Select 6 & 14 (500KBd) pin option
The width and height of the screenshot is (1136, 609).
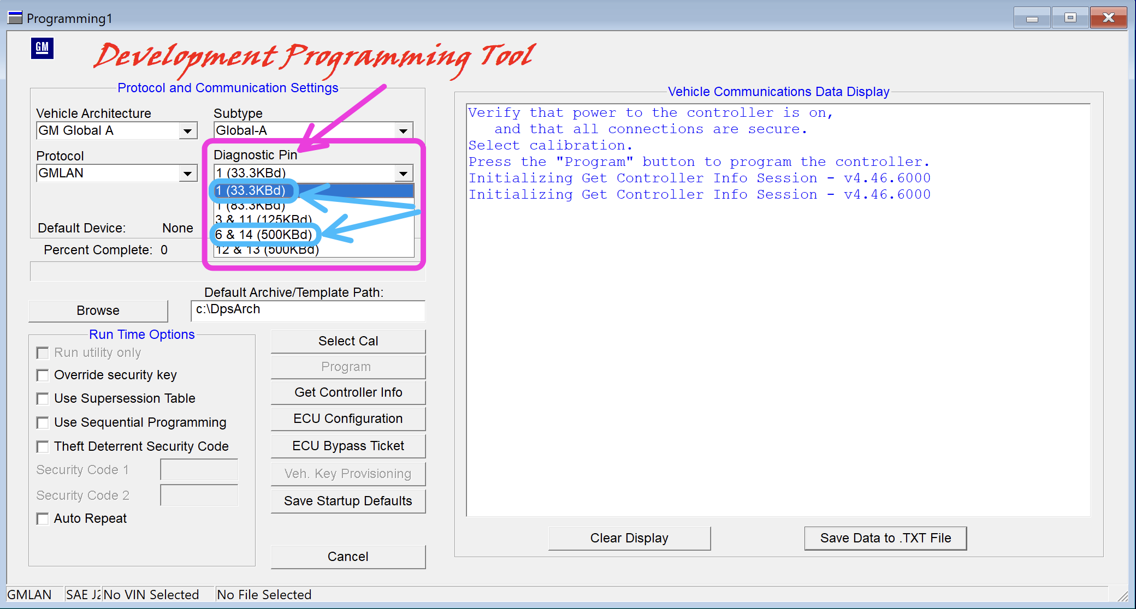[264, 235]
